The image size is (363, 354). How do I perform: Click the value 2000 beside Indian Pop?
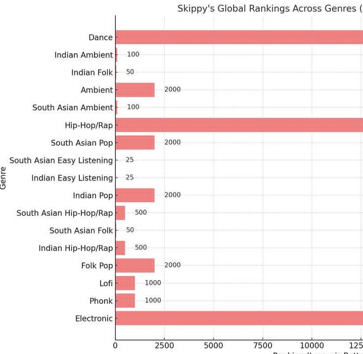pyautogui.click(x=172, y=195)
